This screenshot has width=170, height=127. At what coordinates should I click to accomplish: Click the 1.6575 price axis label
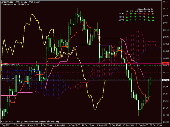(166, 37)
